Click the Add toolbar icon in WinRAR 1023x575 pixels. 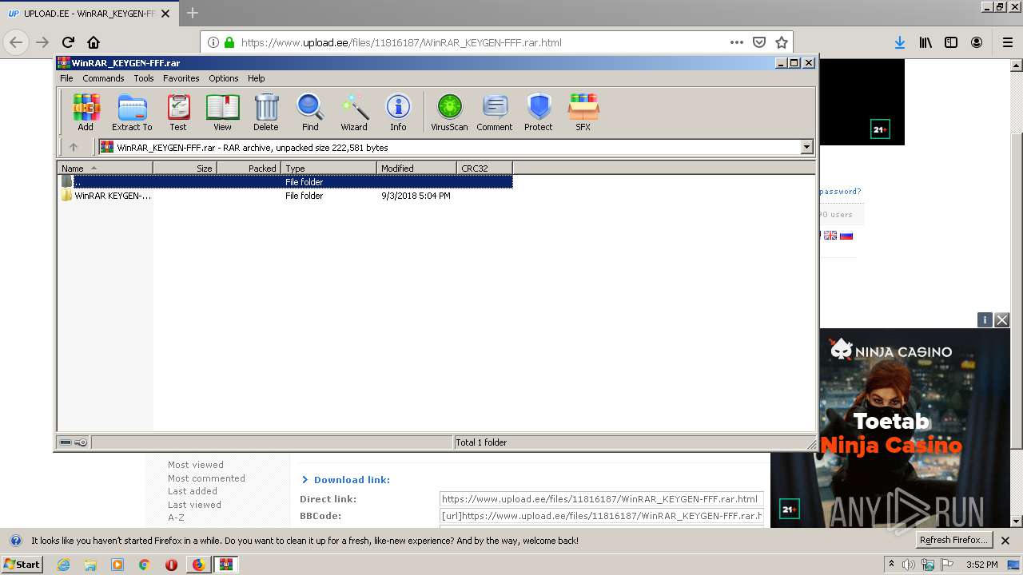click(x=86, y=112)
